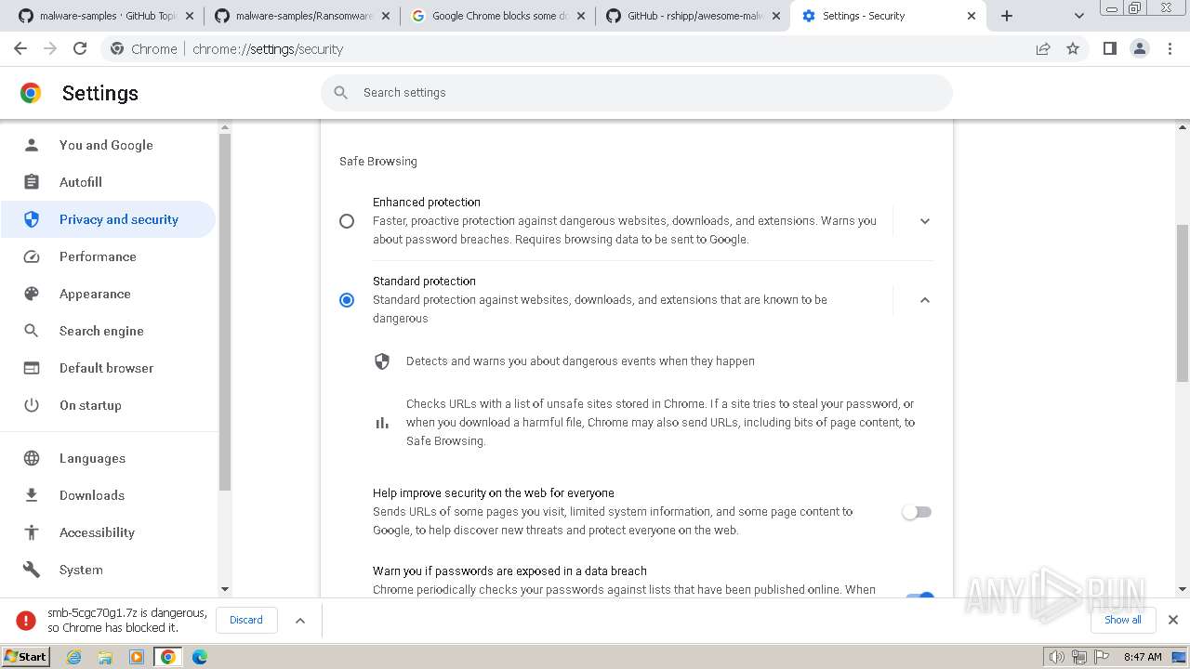Viewport: 1190px width, 669px height.
Task: Click the On startup power icon
Action: pos(32,405)
